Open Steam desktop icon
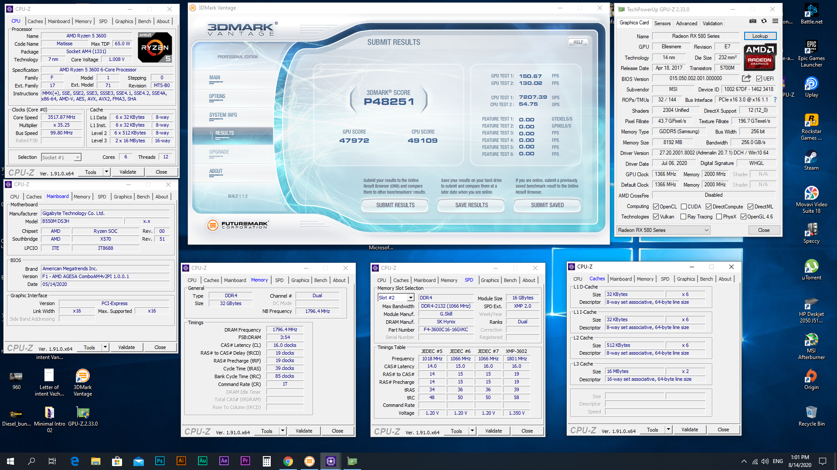Screen dimensions: 837x470 click(x=811, y=160)
